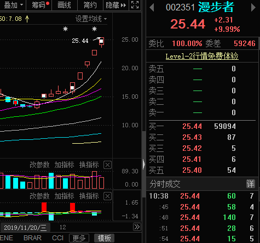Switch to 简约 simple view
The width and height of the screenshot is (260, 243).
coord(90,5)
